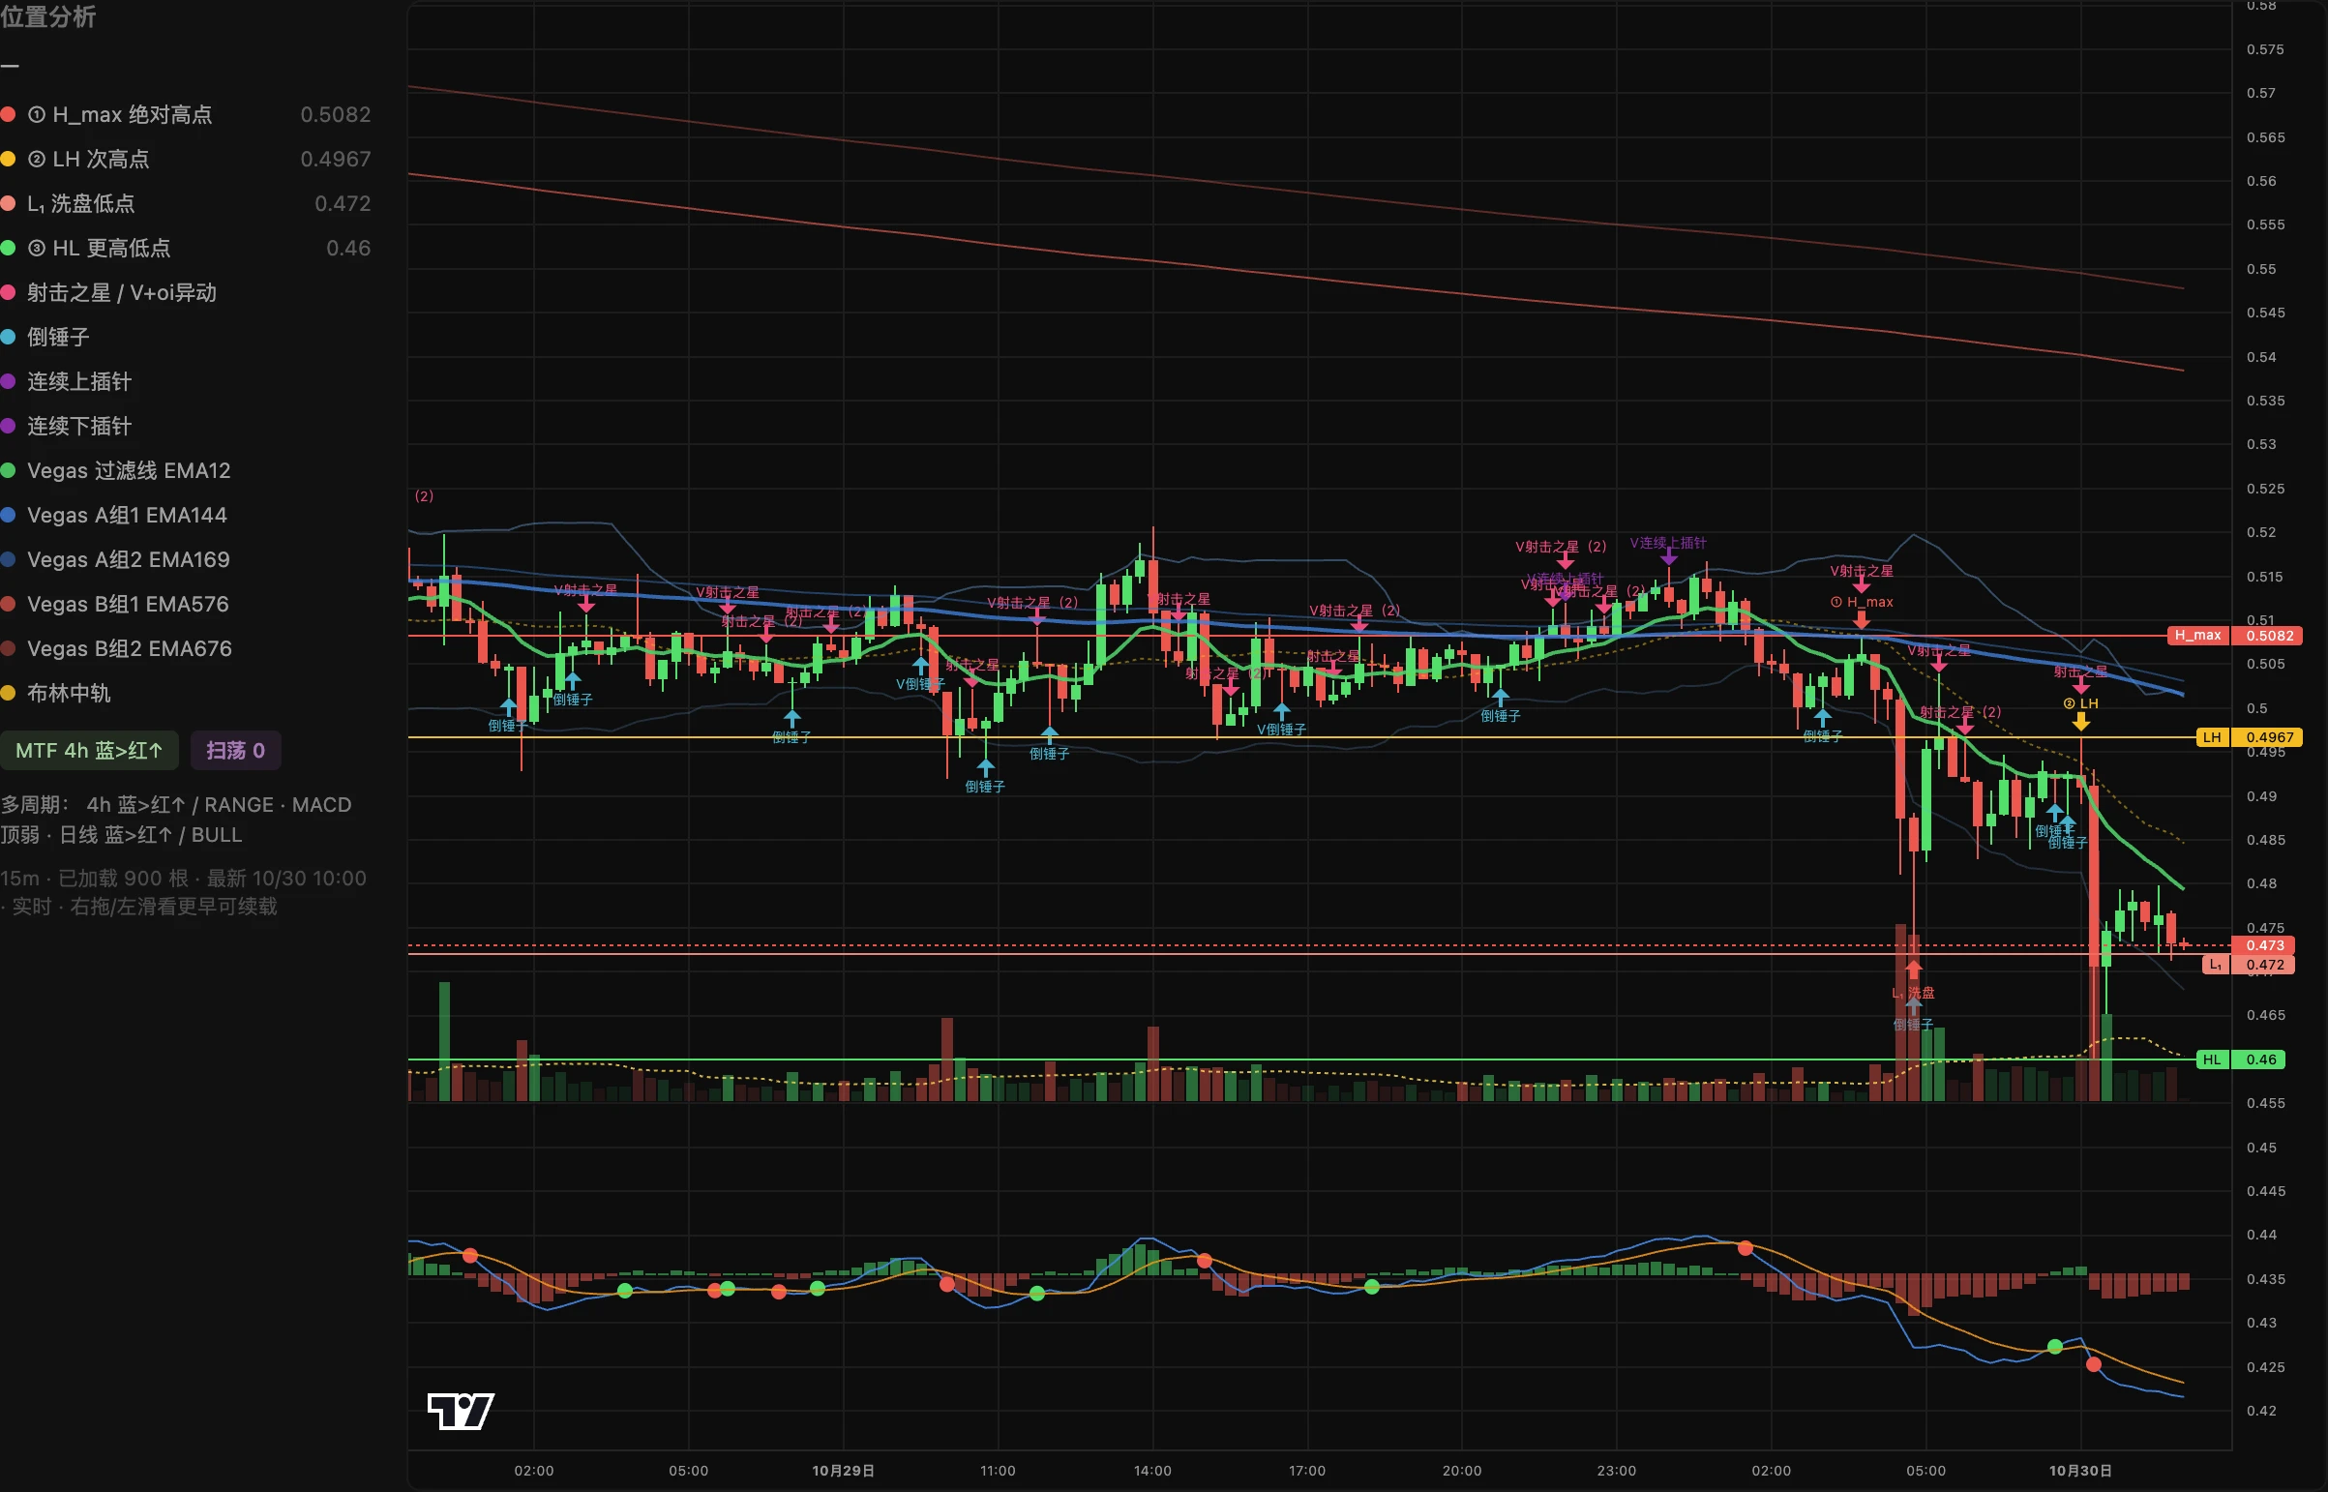Toggle the L₁ 洗盘低点 legend entry

point(185,203)
